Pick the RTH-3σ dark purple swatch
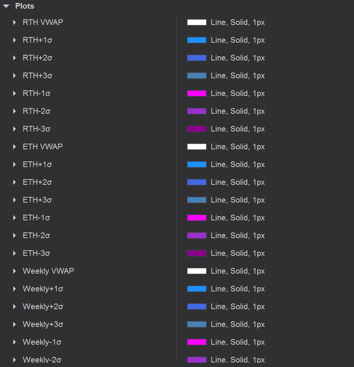This screenshot has width=354, height=367. point(197,129)
